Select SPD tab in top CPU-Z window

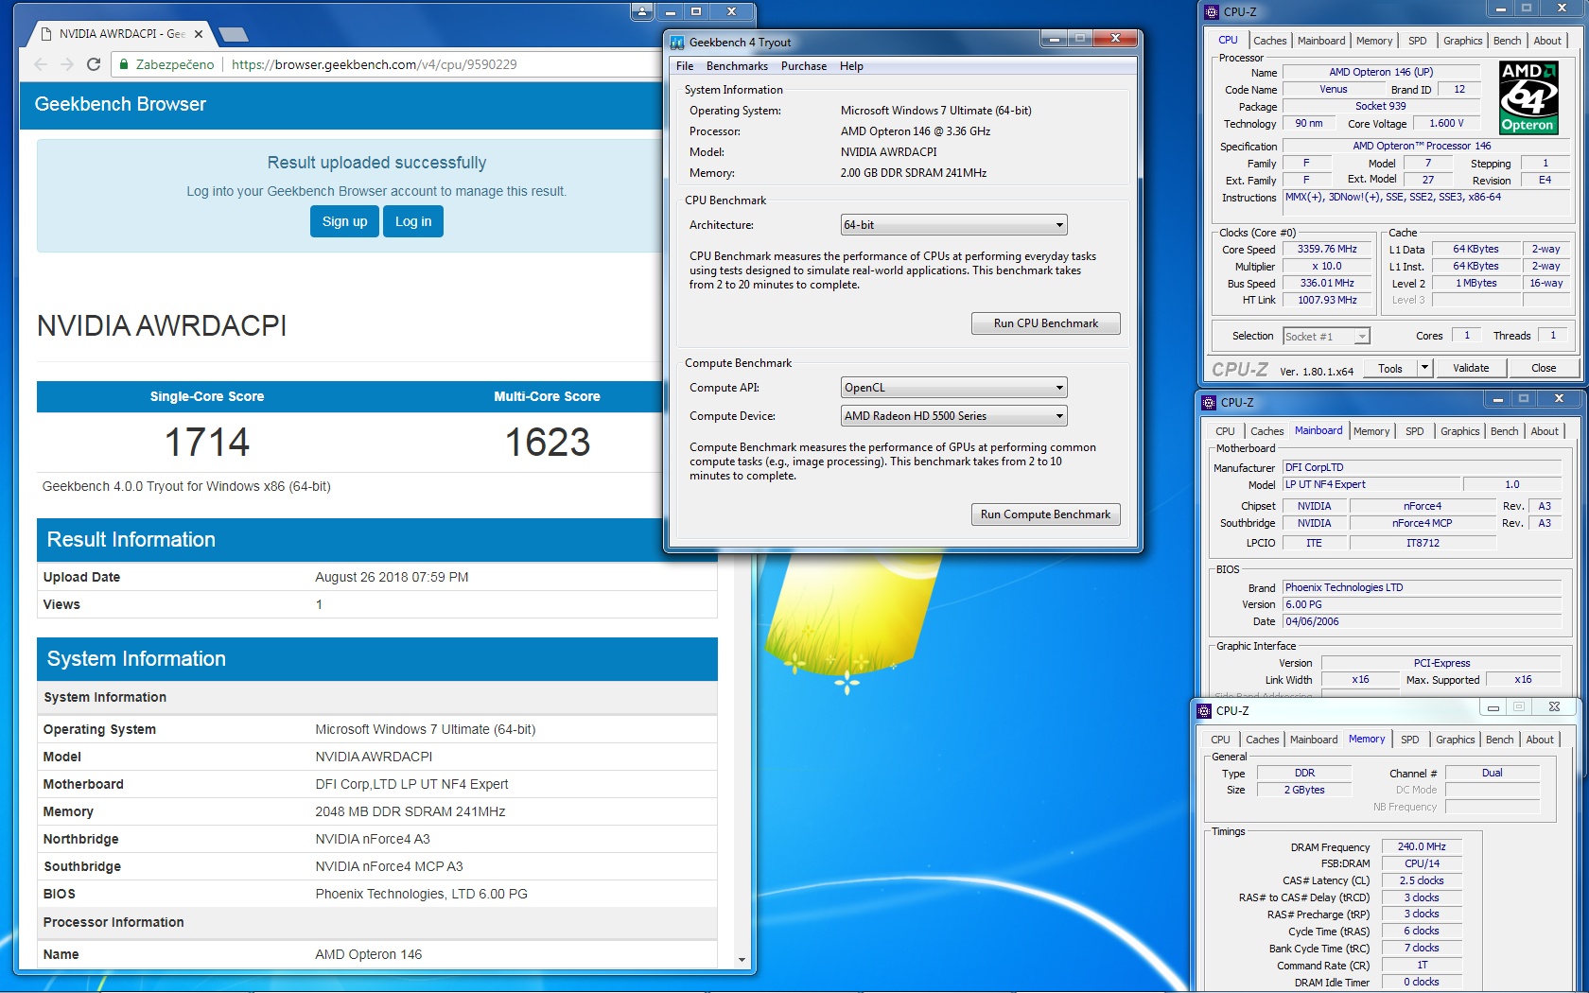click(x=1417, y=41)
